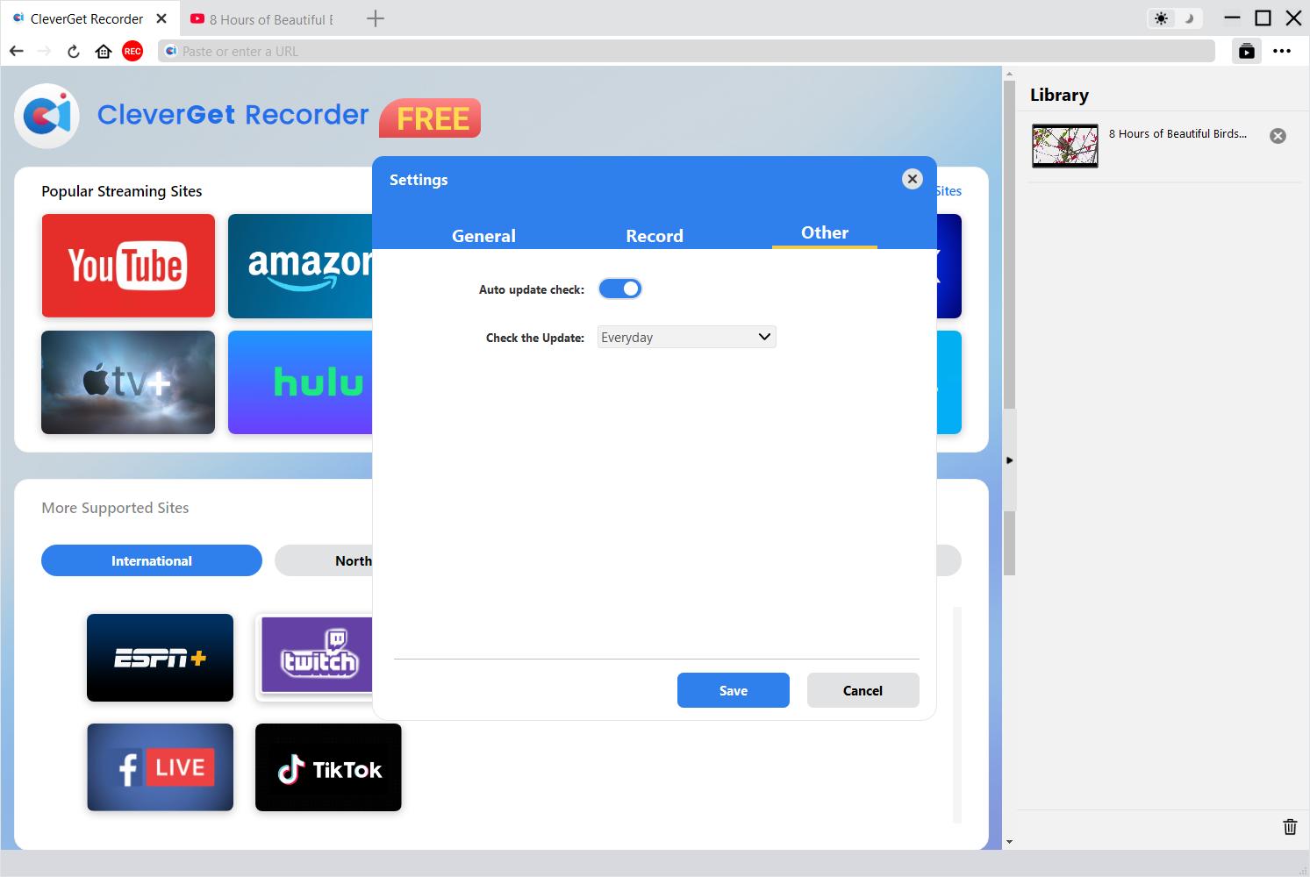Click the Popular Streaming Sites heading
Screen dimensions: 1310x877
click(122, 191)
